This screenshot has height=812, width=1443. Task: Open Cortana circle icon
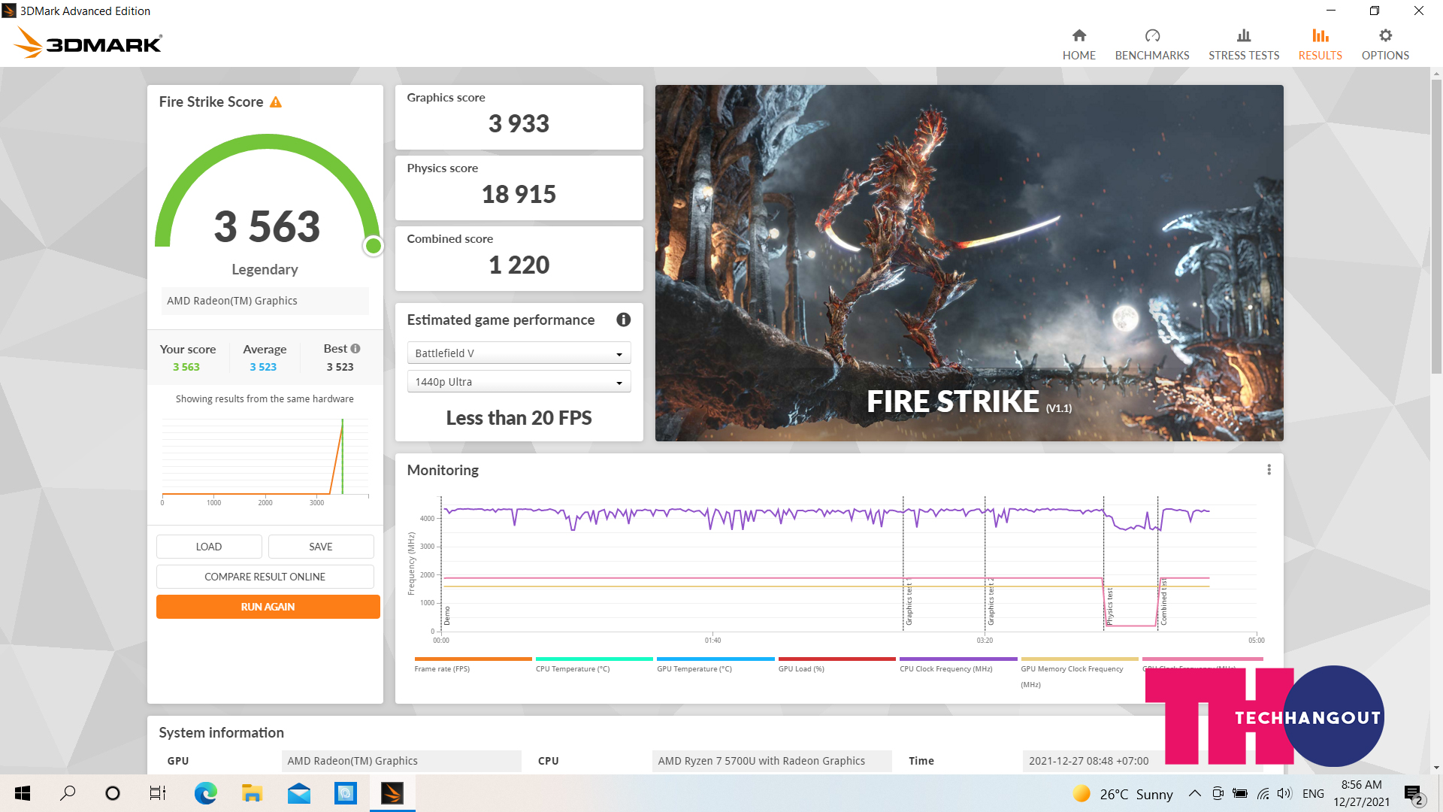pyautogui.click(x=113, y=793)
